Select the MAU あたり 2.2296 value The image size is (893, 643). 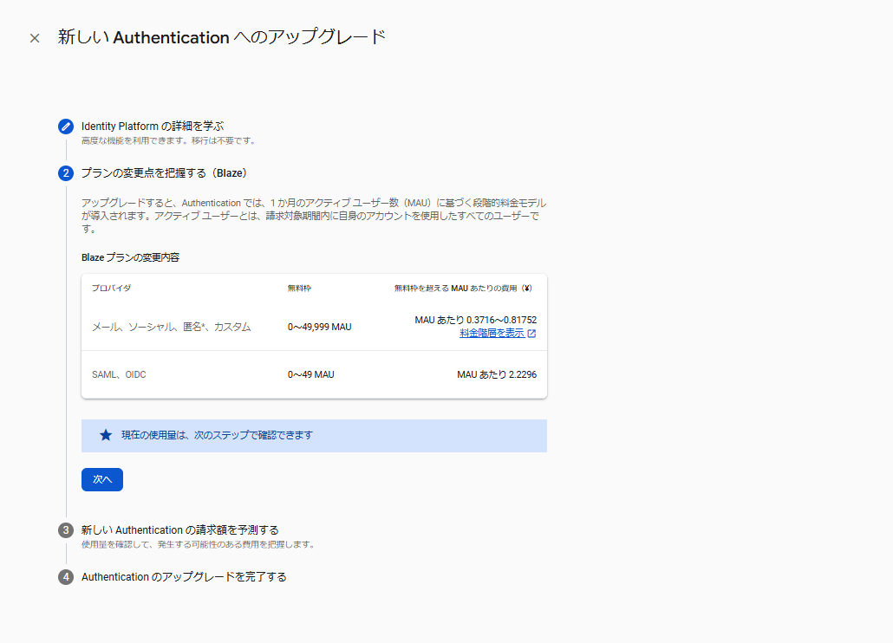pyautogui.click(x=497, y=374)
